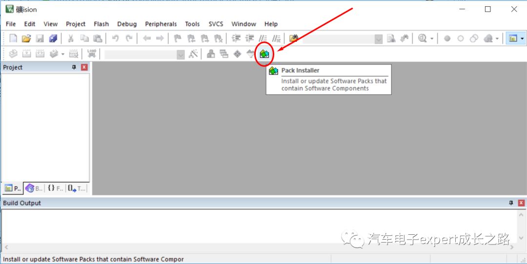Close the Project panel with its red X
This screenshot has height=264, width=527.
pos(84,67)
